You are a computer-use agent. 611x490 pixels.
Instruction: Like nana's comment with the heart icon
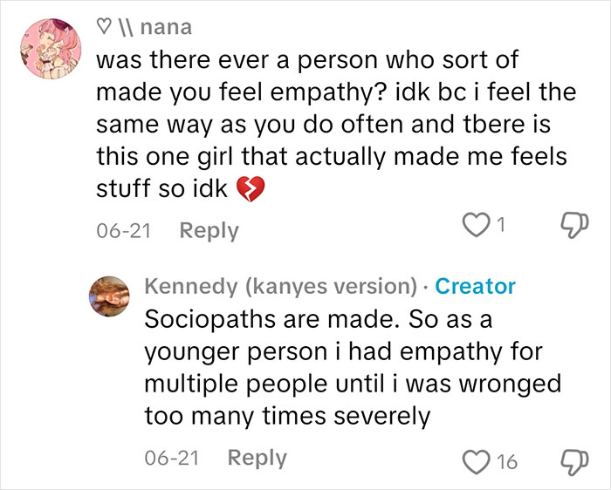point(476,225)
